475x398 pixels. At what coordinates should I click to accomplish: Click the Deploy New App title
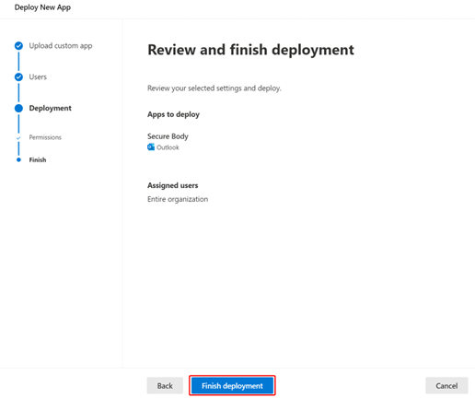click(x=42, y=7)
